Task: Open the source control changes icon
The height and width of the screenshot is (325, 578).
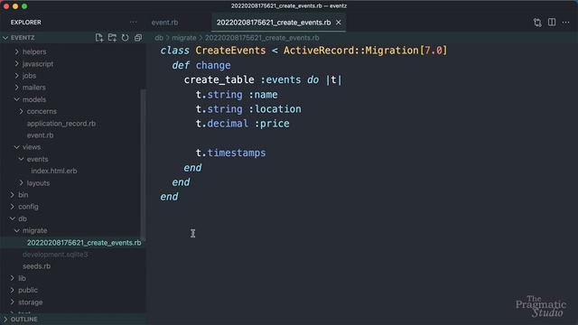Action: 537,23
